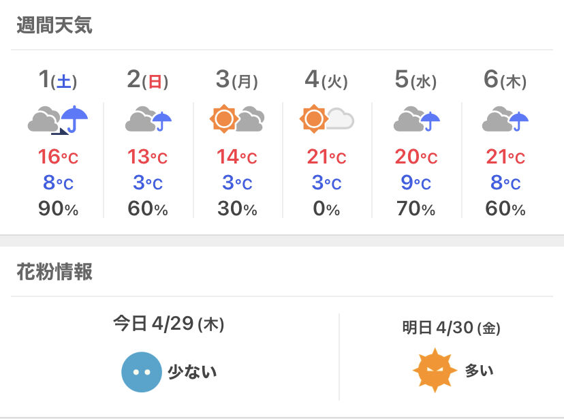Click the 多い pollen level label

pos(479,370)
